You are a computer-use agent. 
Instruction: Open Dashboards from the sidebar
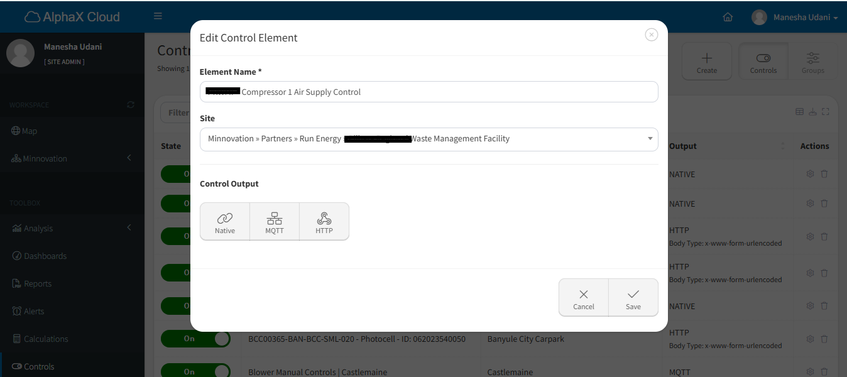pos(45,256)
